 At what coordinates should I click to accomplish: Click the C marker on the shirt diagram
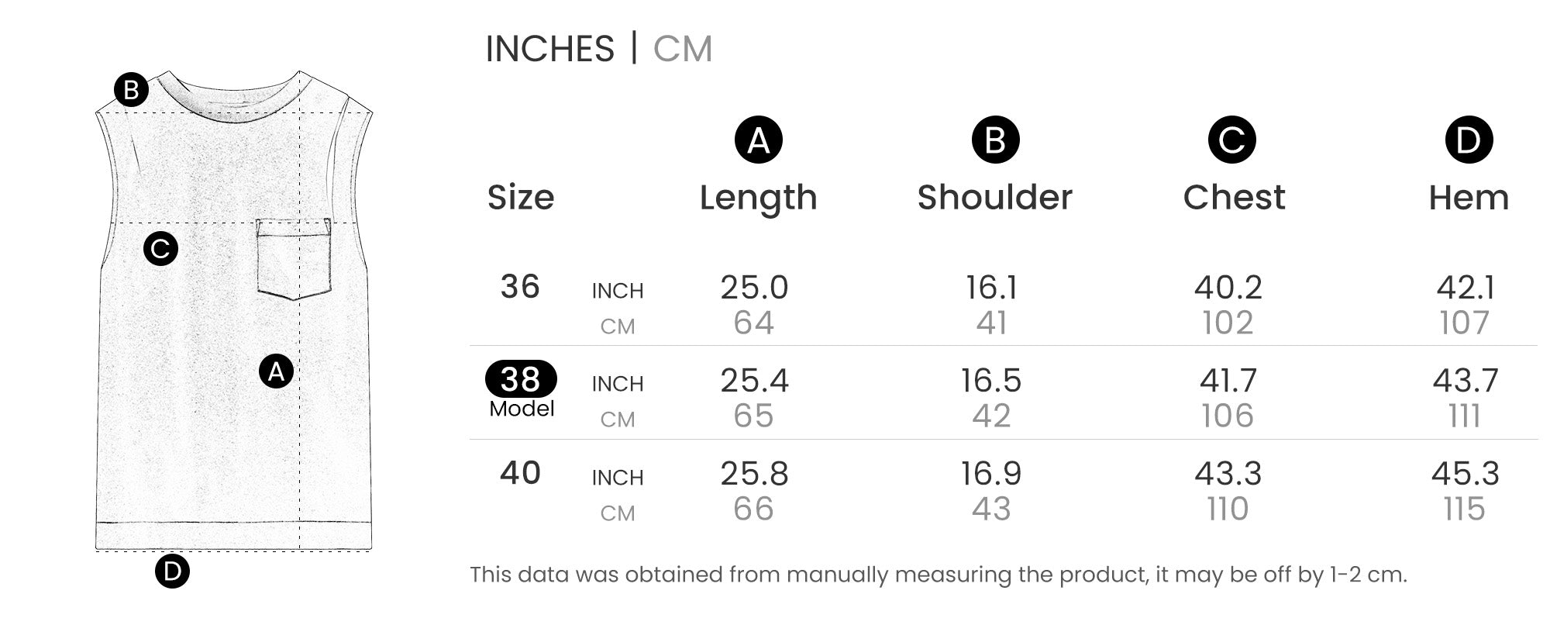point(160,249)
